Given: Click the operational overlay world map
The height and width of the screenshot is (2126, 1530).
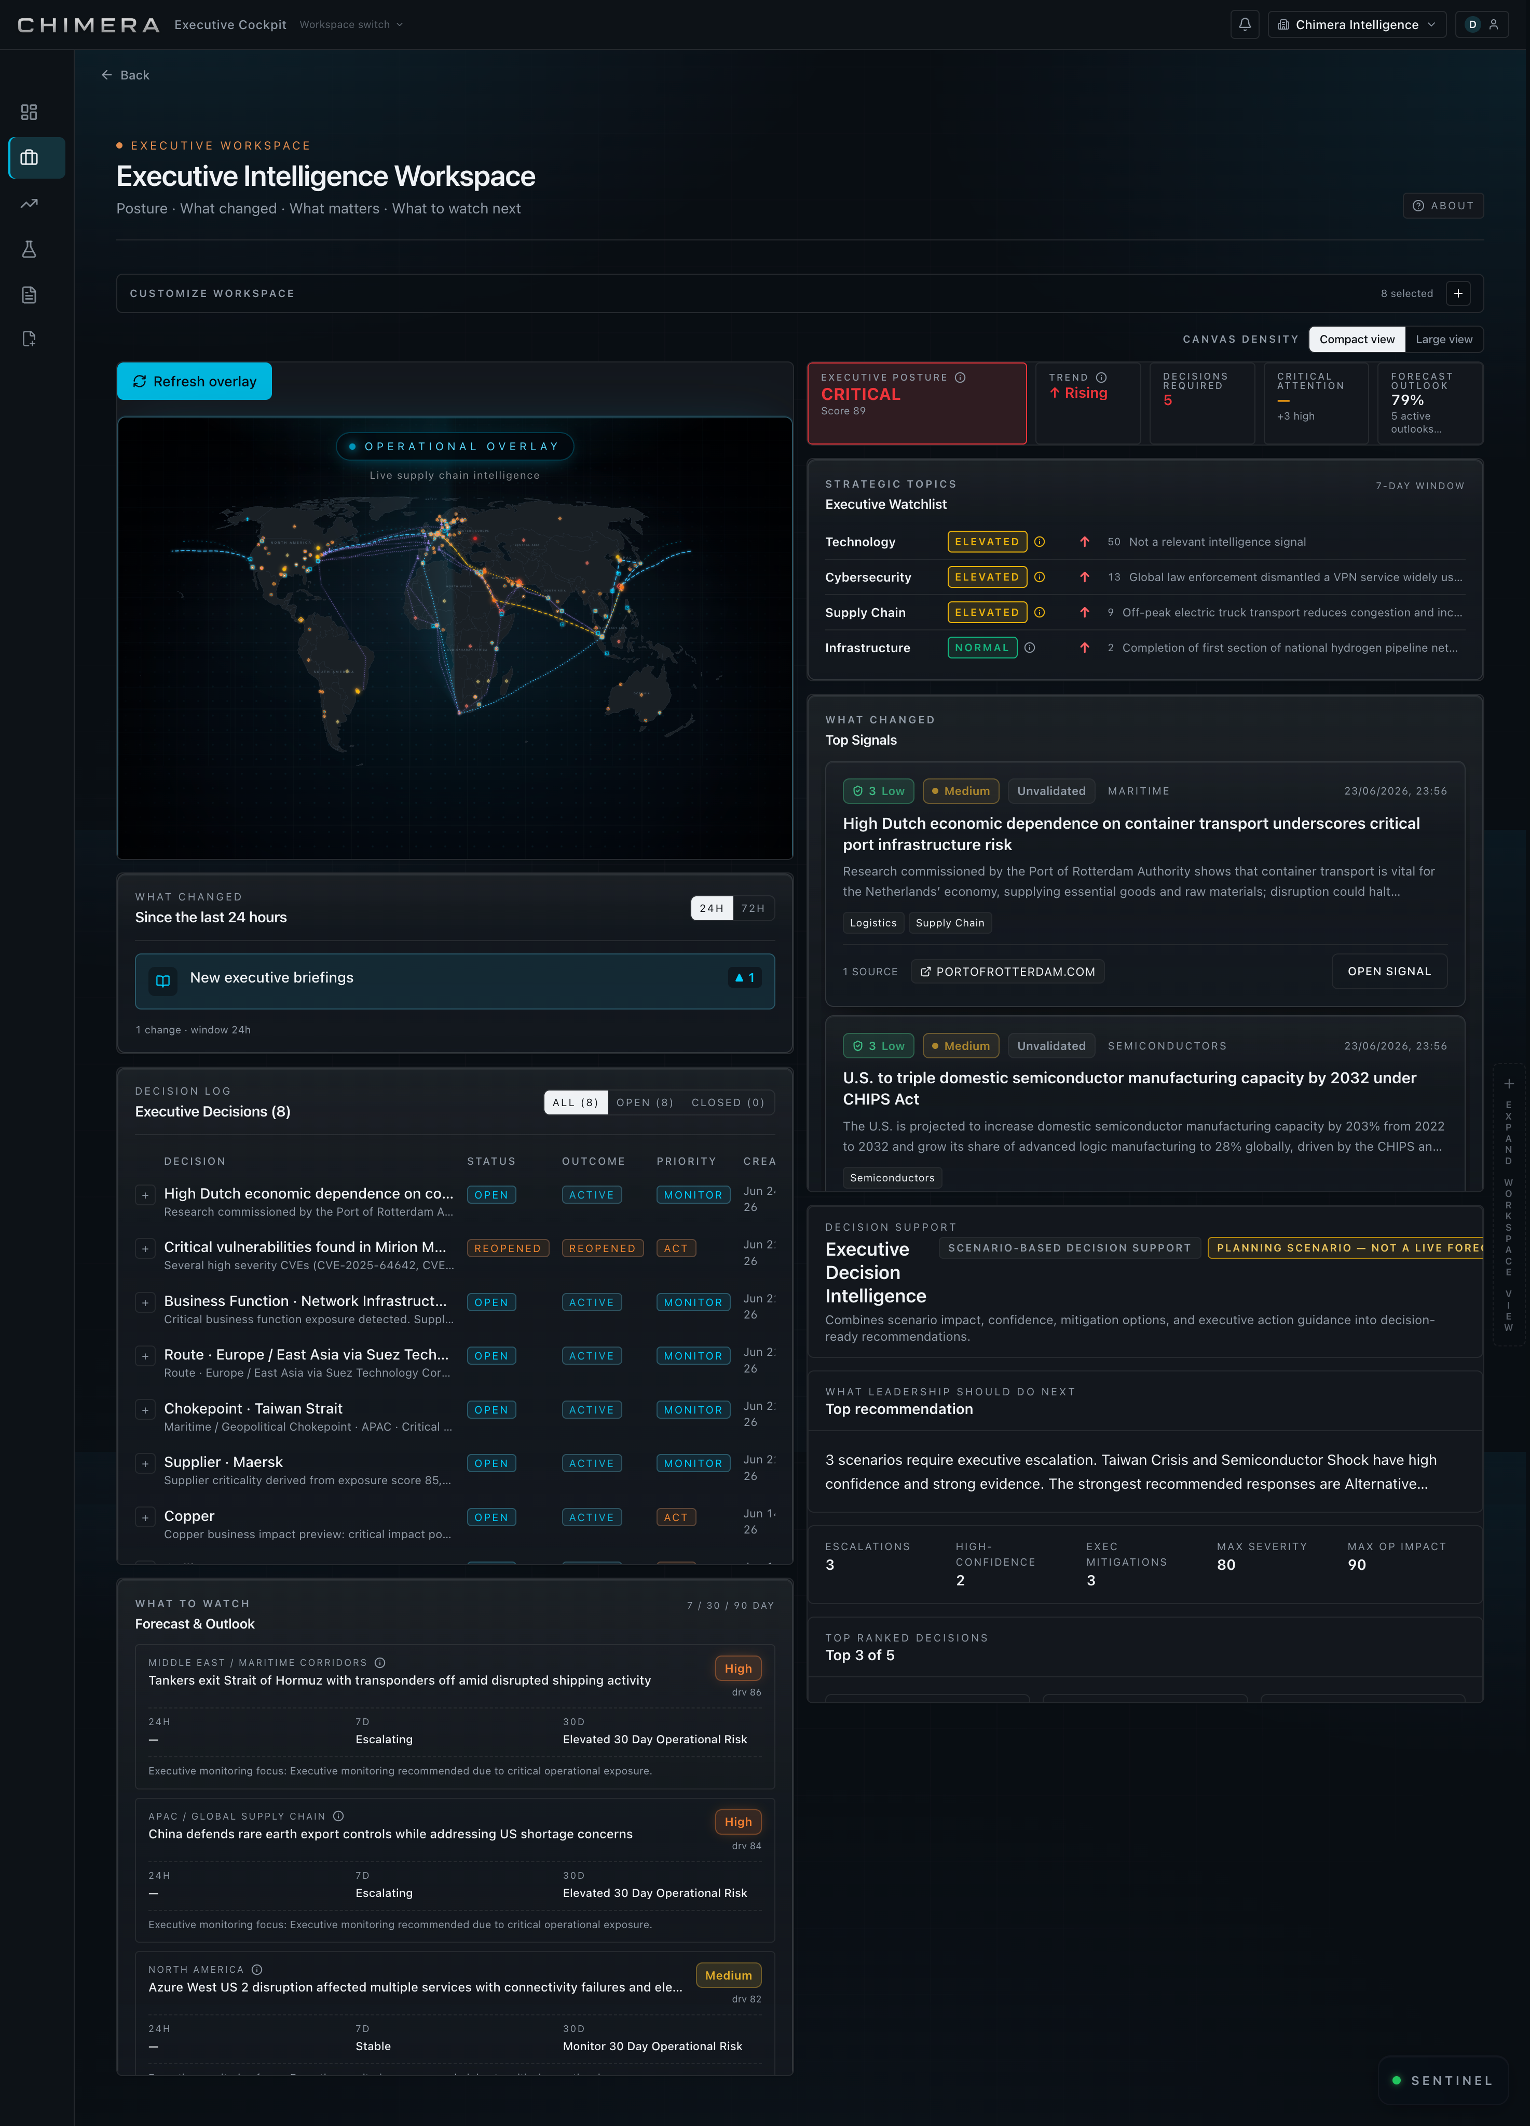Looking at the screenshot, I should (x=455, y=637).
